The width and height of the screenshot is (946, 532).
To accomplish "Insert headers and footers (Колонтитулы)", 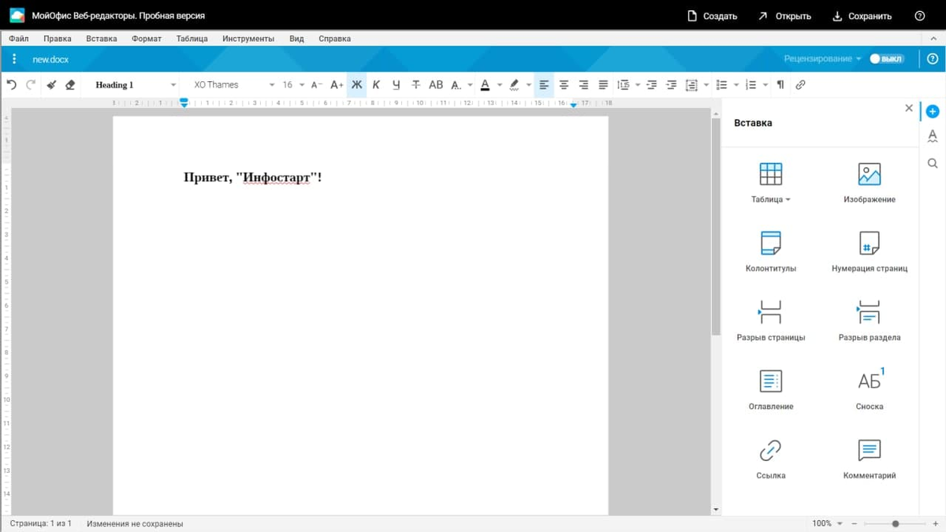I will tap(770, 252).
